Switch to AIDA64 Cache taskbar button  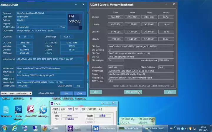pyautogui.click(x=130, y=128)
